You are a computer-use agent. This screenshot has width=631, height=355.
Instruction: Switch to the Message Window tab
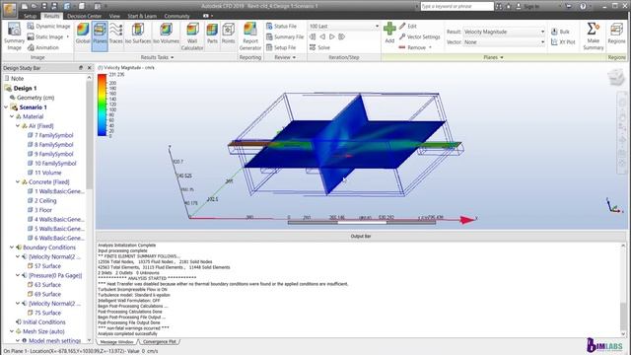[x=116, y=342]
